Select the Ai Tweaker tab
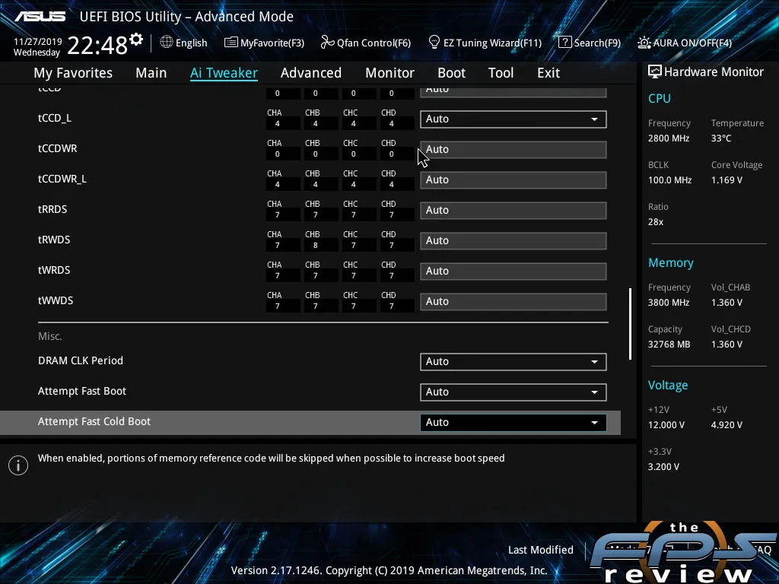Screen dimensions: 779x584 coord(224,73)
